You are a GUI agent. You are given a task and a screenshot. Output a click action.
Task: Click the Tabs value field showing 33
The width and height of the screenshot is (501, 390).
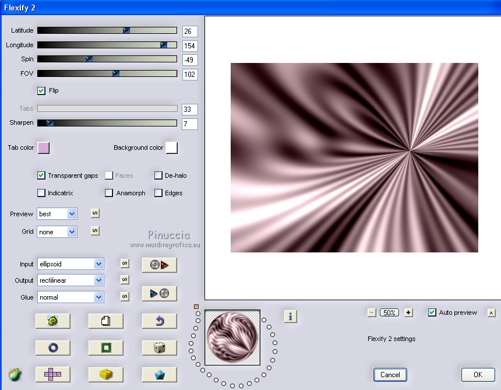pyautogui.click(x=190, y=110)
